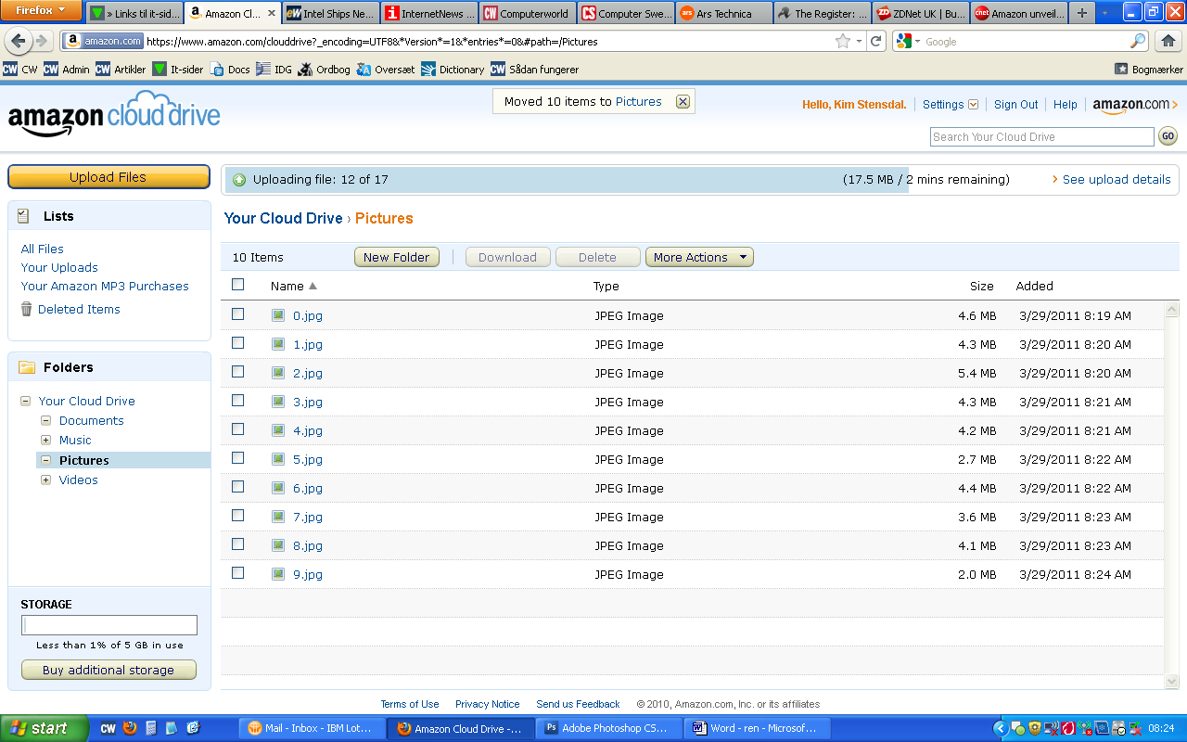The image size is (1187, 742).
Task: Click the Windows Start button
Action: pos(45,728)
